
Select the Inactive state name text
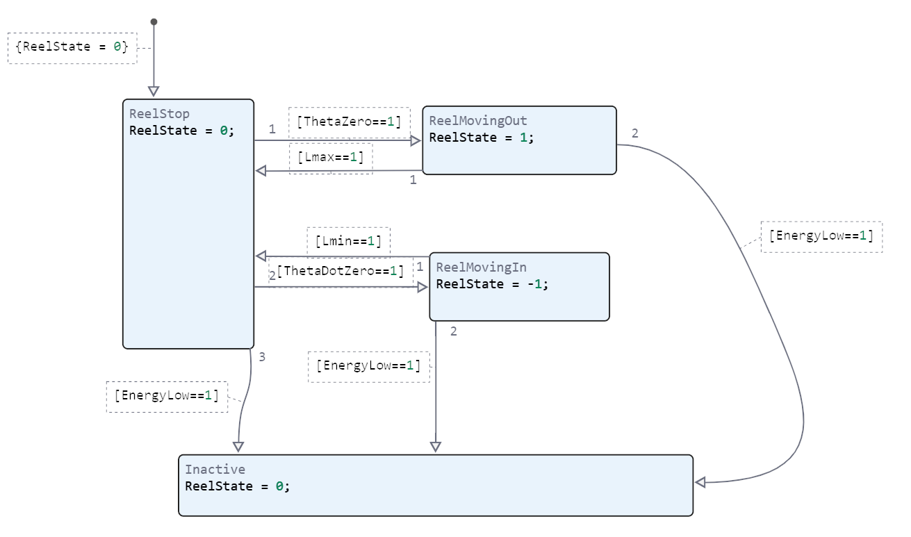pyautogui.click(x=215, y=470)
